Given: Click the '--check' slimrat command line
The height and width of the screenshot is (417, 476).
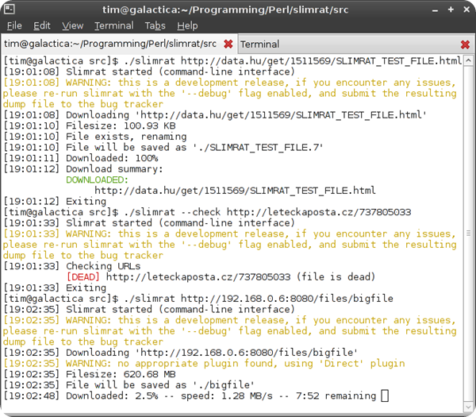Looking at the screenshot, I should click(207, 212).
